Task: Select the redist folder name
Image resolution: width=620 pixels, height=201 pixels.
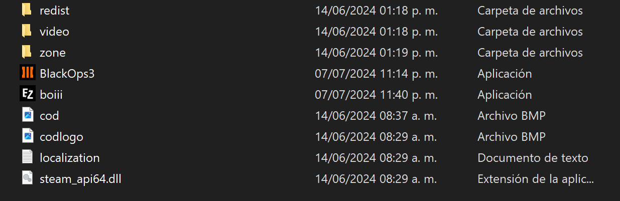Action: [x=54, y=11]
